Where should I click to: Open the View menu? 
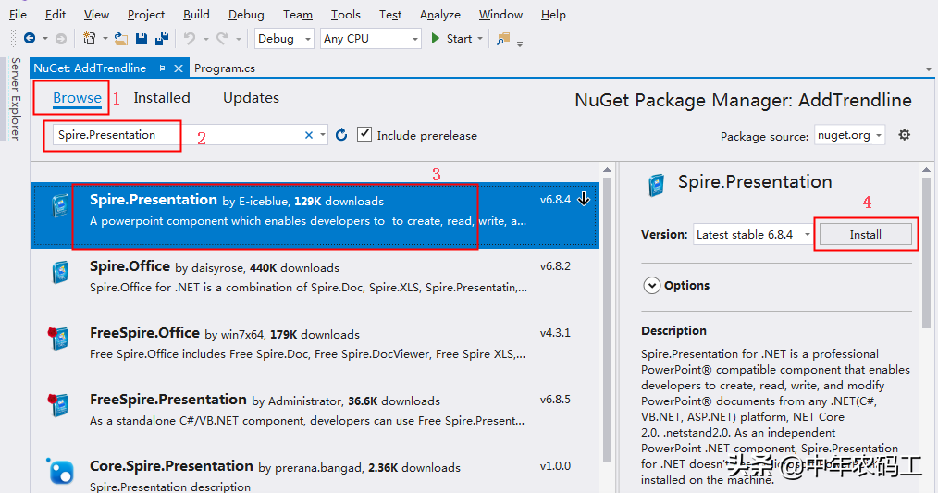coord(96,15)
